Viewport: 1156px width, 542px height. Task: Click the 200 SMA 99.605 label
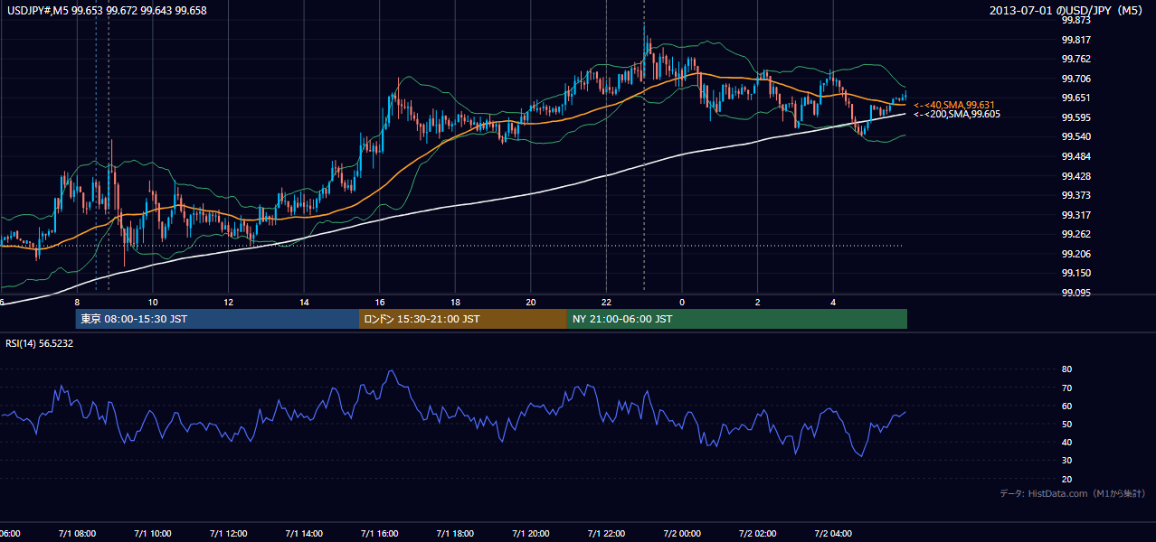[957, 115]
